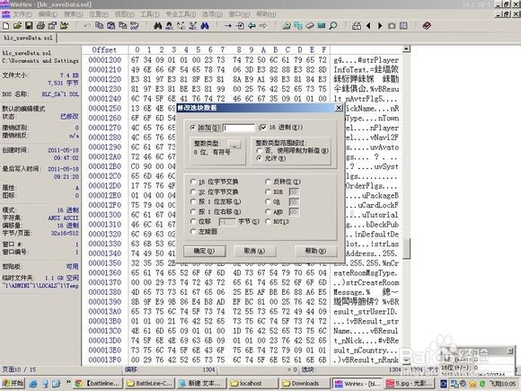Click offset row 00001200

[x=105, y=60]
